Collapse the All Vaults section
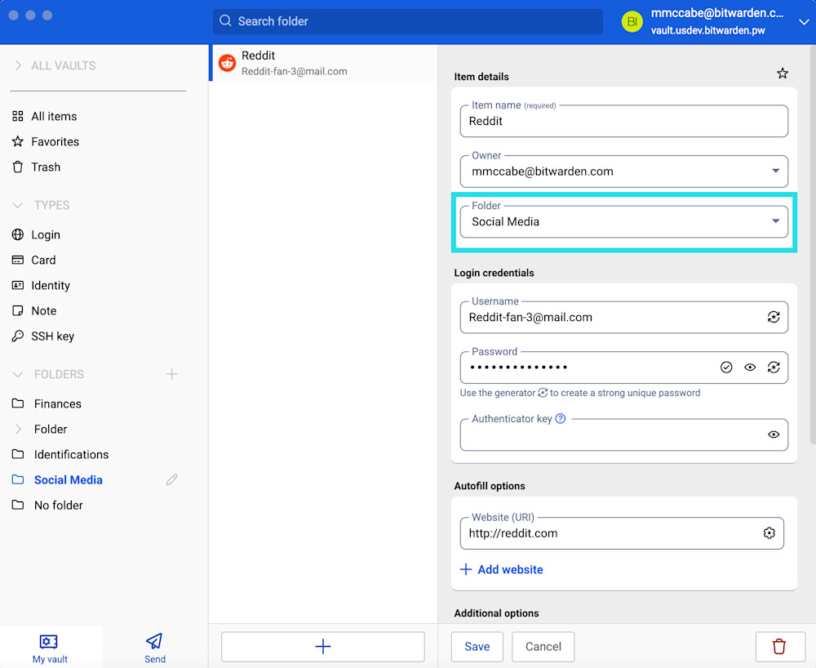Image resolution: width=816 pixels, height=668 pixels. coord(18,65)
